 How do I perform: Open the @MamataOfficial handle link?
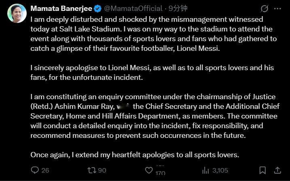(131, 8)
